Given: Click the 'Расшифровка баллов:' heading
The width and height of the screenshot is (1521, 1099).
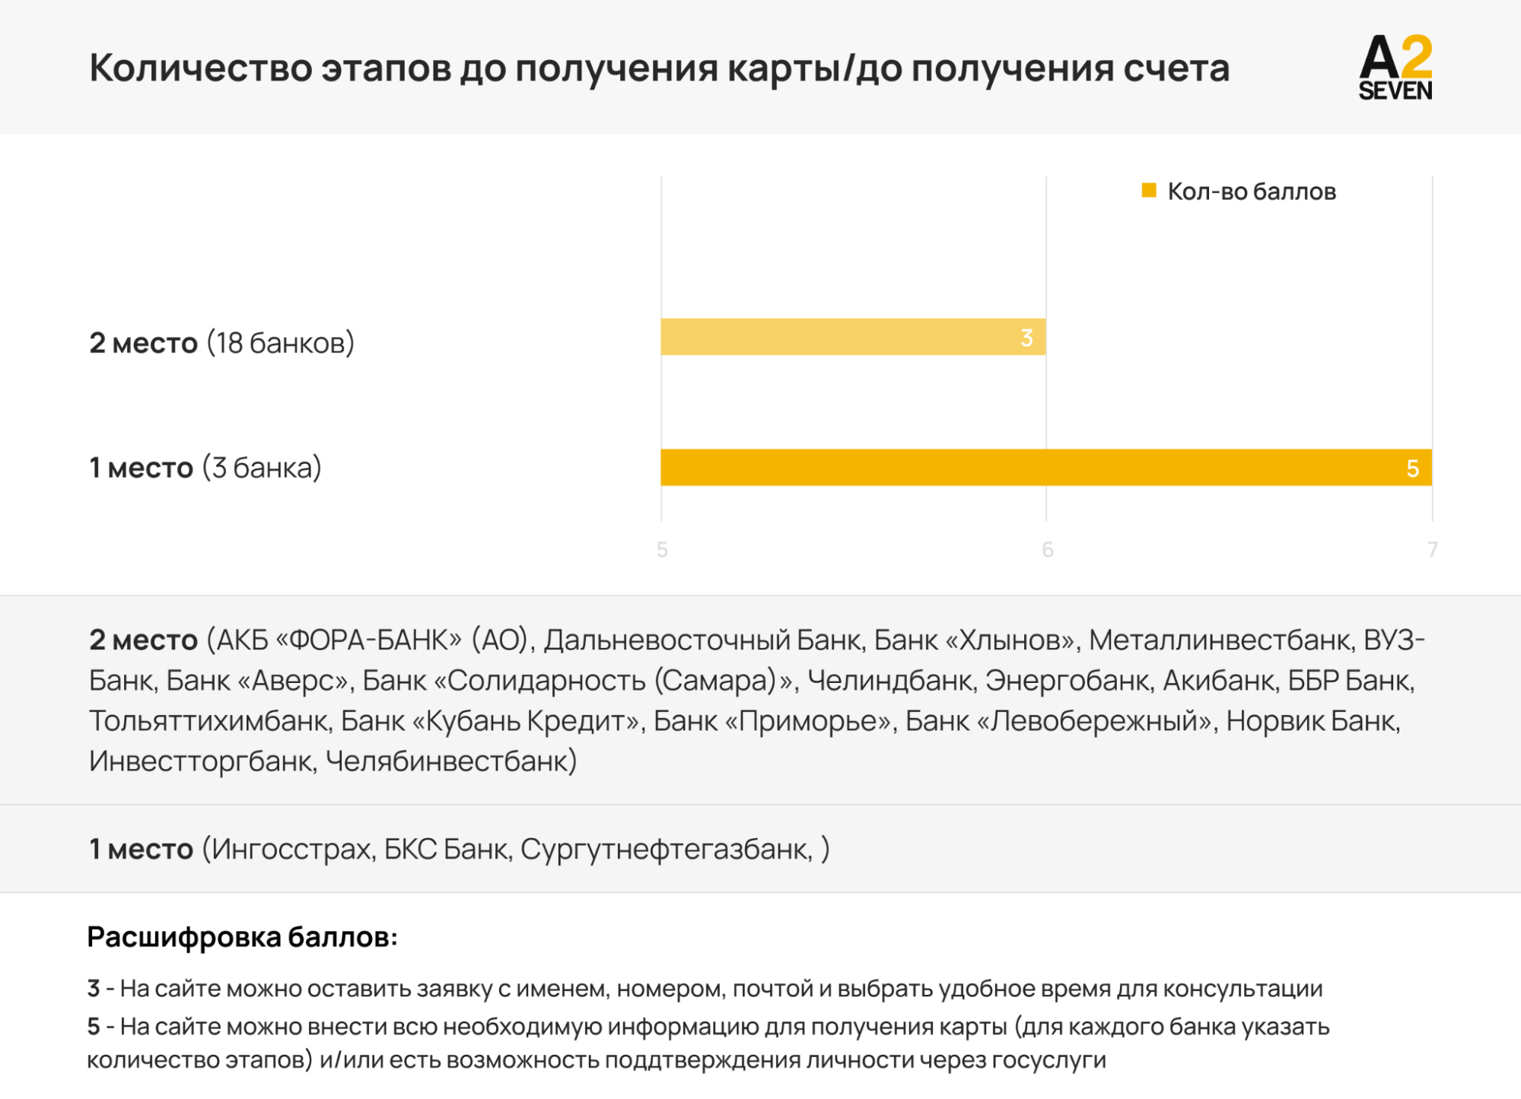Looking at the screenshot, I should pos(243,937).
